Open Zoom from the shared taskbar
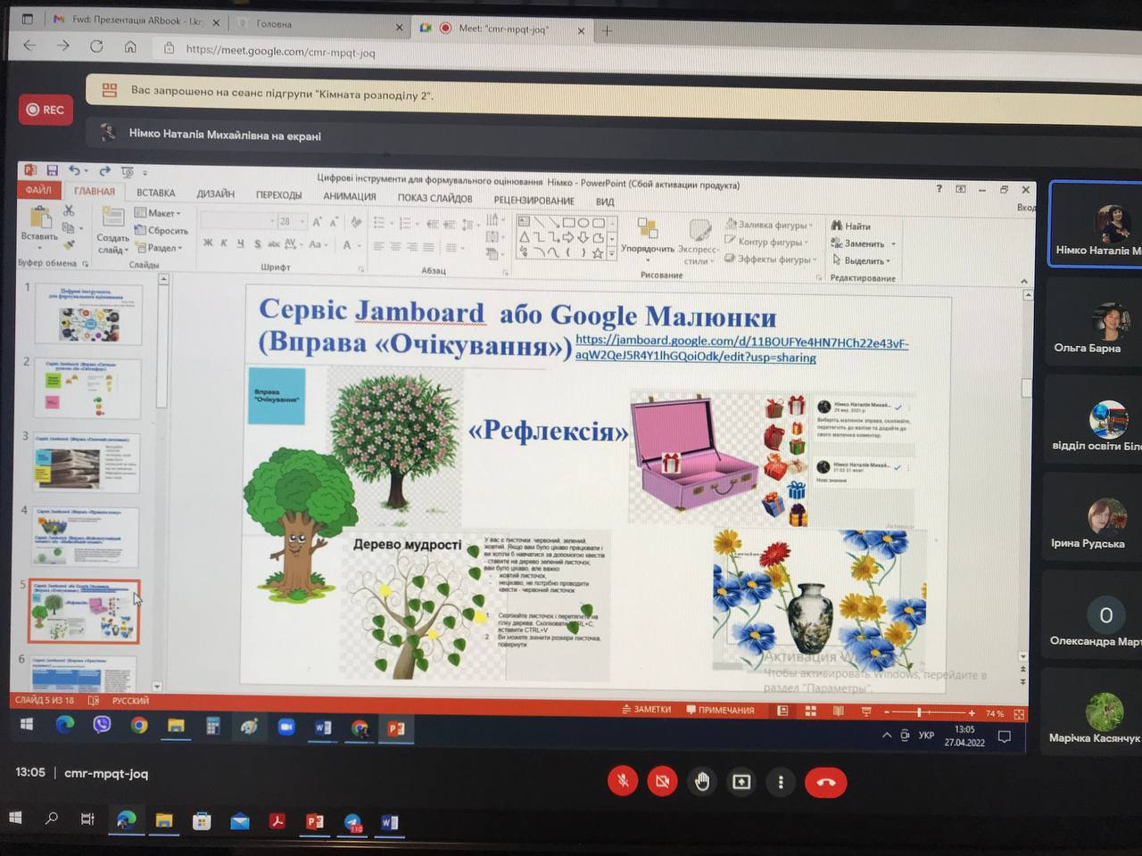 (x=285, y=727)
